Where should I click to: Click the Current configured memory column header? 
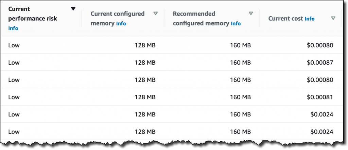[x=117, y=14]
